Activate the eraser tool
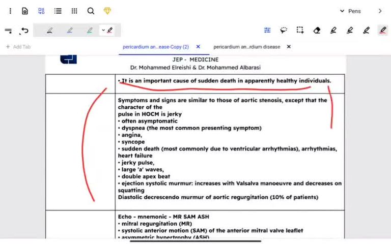This screenshot has width=391, height=244. point(317,30)
